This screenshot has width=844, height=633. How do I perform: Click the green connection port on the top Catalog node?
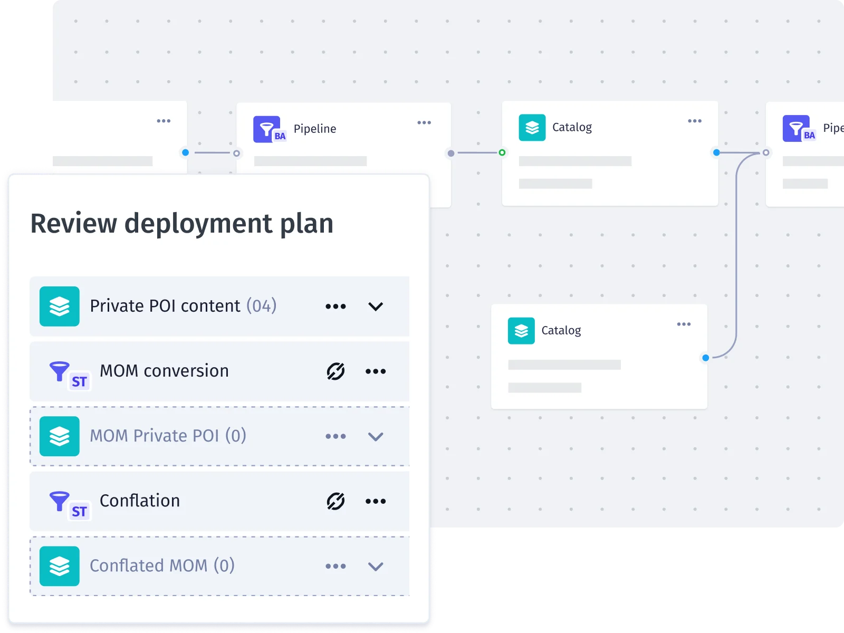click(x=502, y=153)
